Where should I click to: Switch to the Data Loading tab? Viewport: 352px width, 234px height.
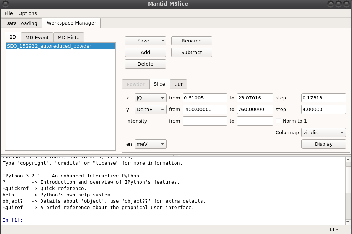coord(21,23)
